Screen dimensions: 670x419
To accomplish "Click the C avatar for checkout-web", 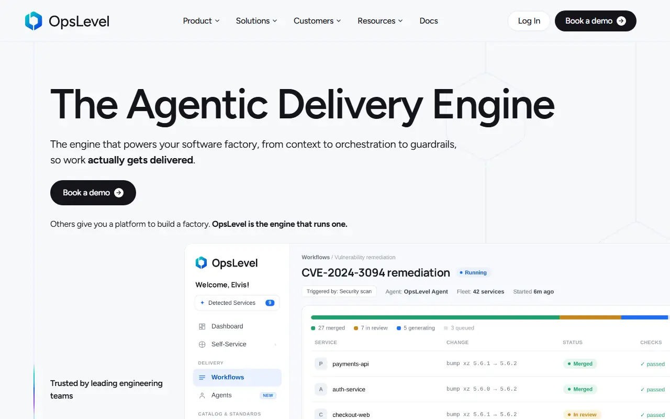I will tap(321, 414).
